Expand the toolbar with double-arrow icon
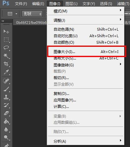Viewport: 130px width, 147px height. [x=3, y=21]
